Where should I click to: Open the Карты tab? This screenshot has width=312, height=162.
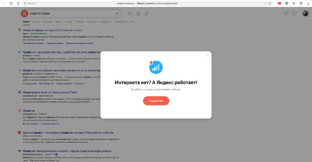(69, 22)
